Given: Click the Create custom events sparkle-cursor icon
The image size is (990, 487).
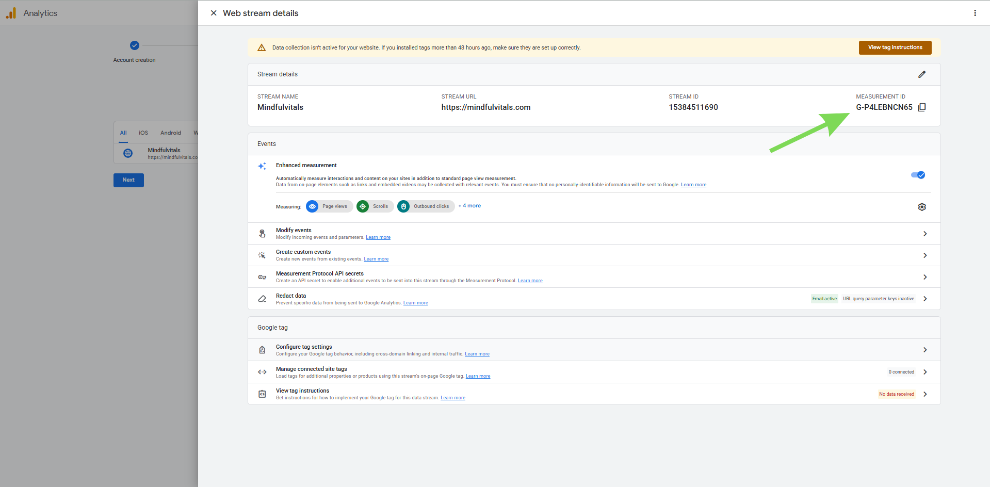Looking at the screenshot, I should coord(262,255).
